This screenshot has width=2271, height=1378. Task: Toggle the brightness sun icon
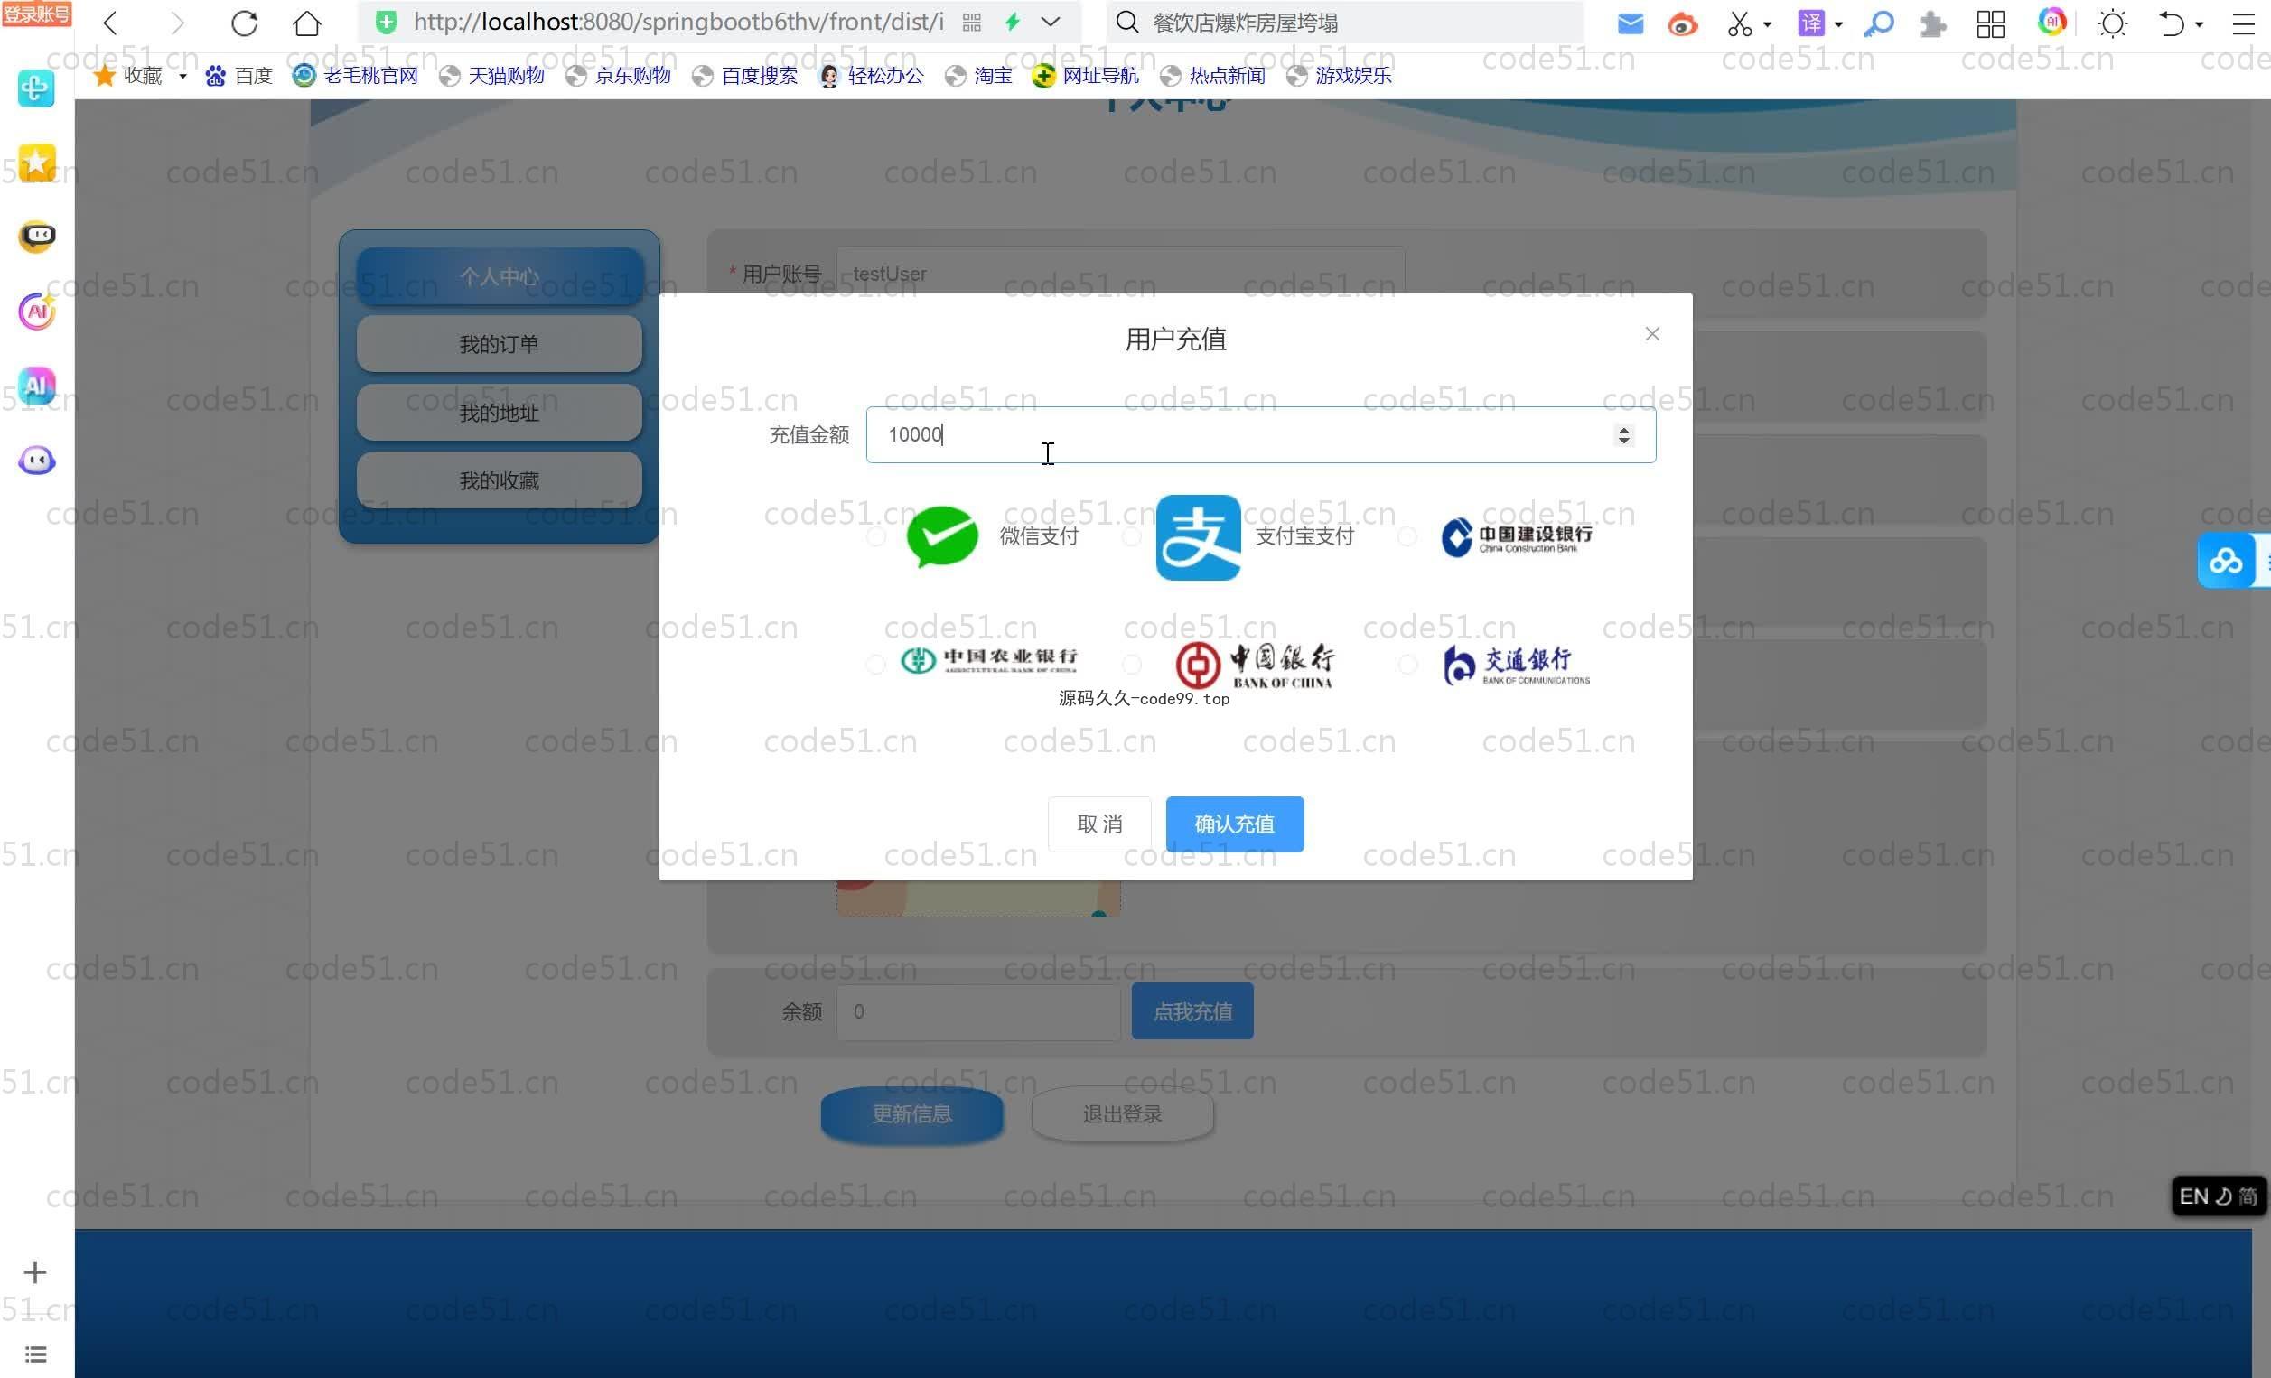pyautogui.click(x=2113, y=23)
